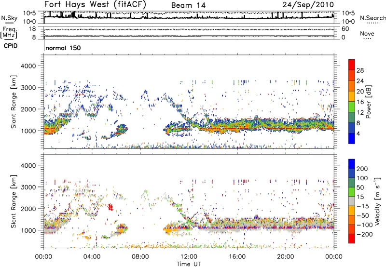Pick the yellow Power segment between 16 and 20

point(352,96)
